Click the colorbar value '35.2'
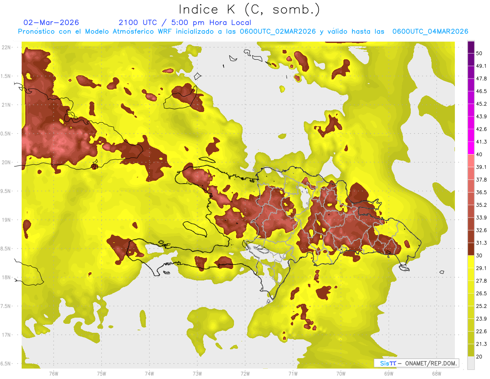 coord(481,205)
